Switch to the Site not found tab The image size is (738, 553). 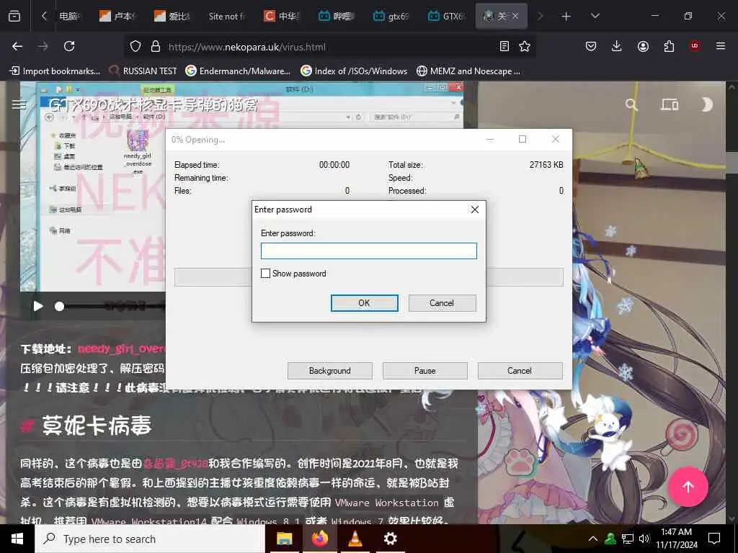point(227,17)
